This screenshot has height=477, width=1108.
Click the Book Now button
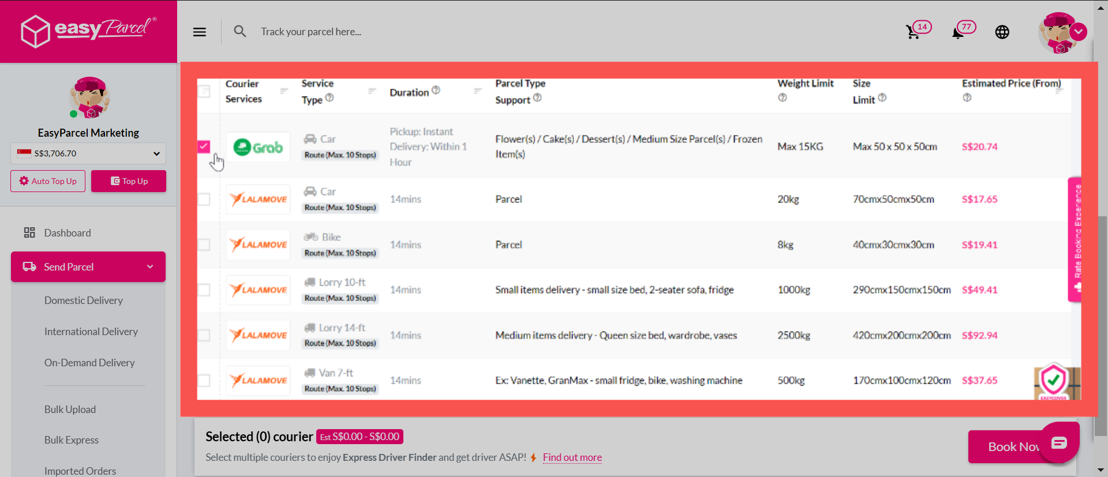(1006, 446)
